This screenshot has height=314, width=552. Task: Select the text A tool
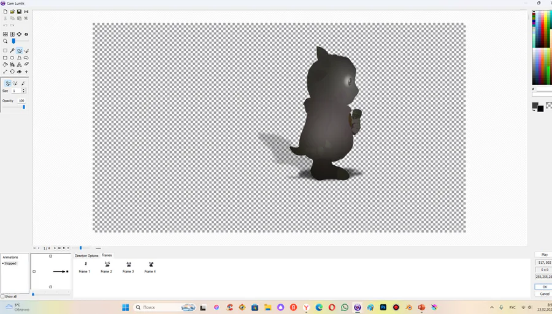pyautogui.click(x=20, y=65)
